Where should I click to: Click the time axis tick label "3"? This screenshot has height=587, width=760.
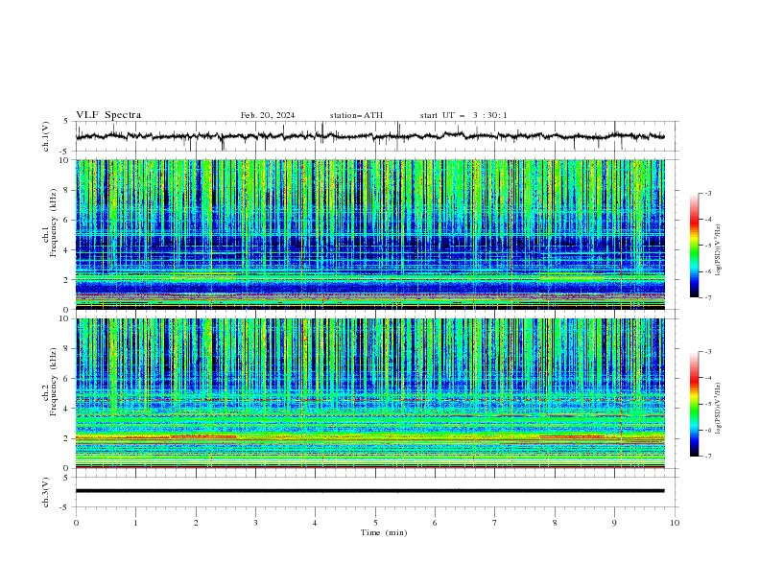pos(255,523)
